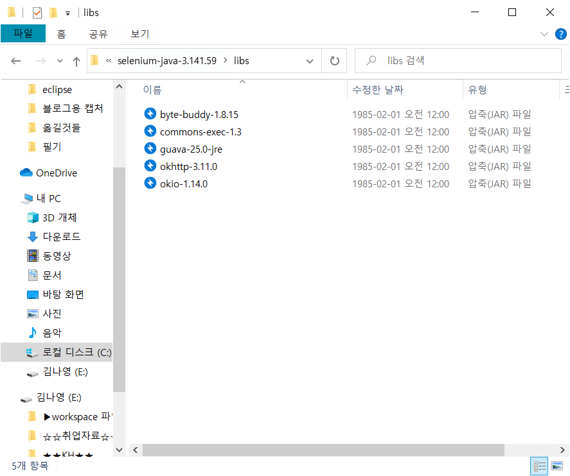Select the okhttp-3.11.0 file icon

150,166
